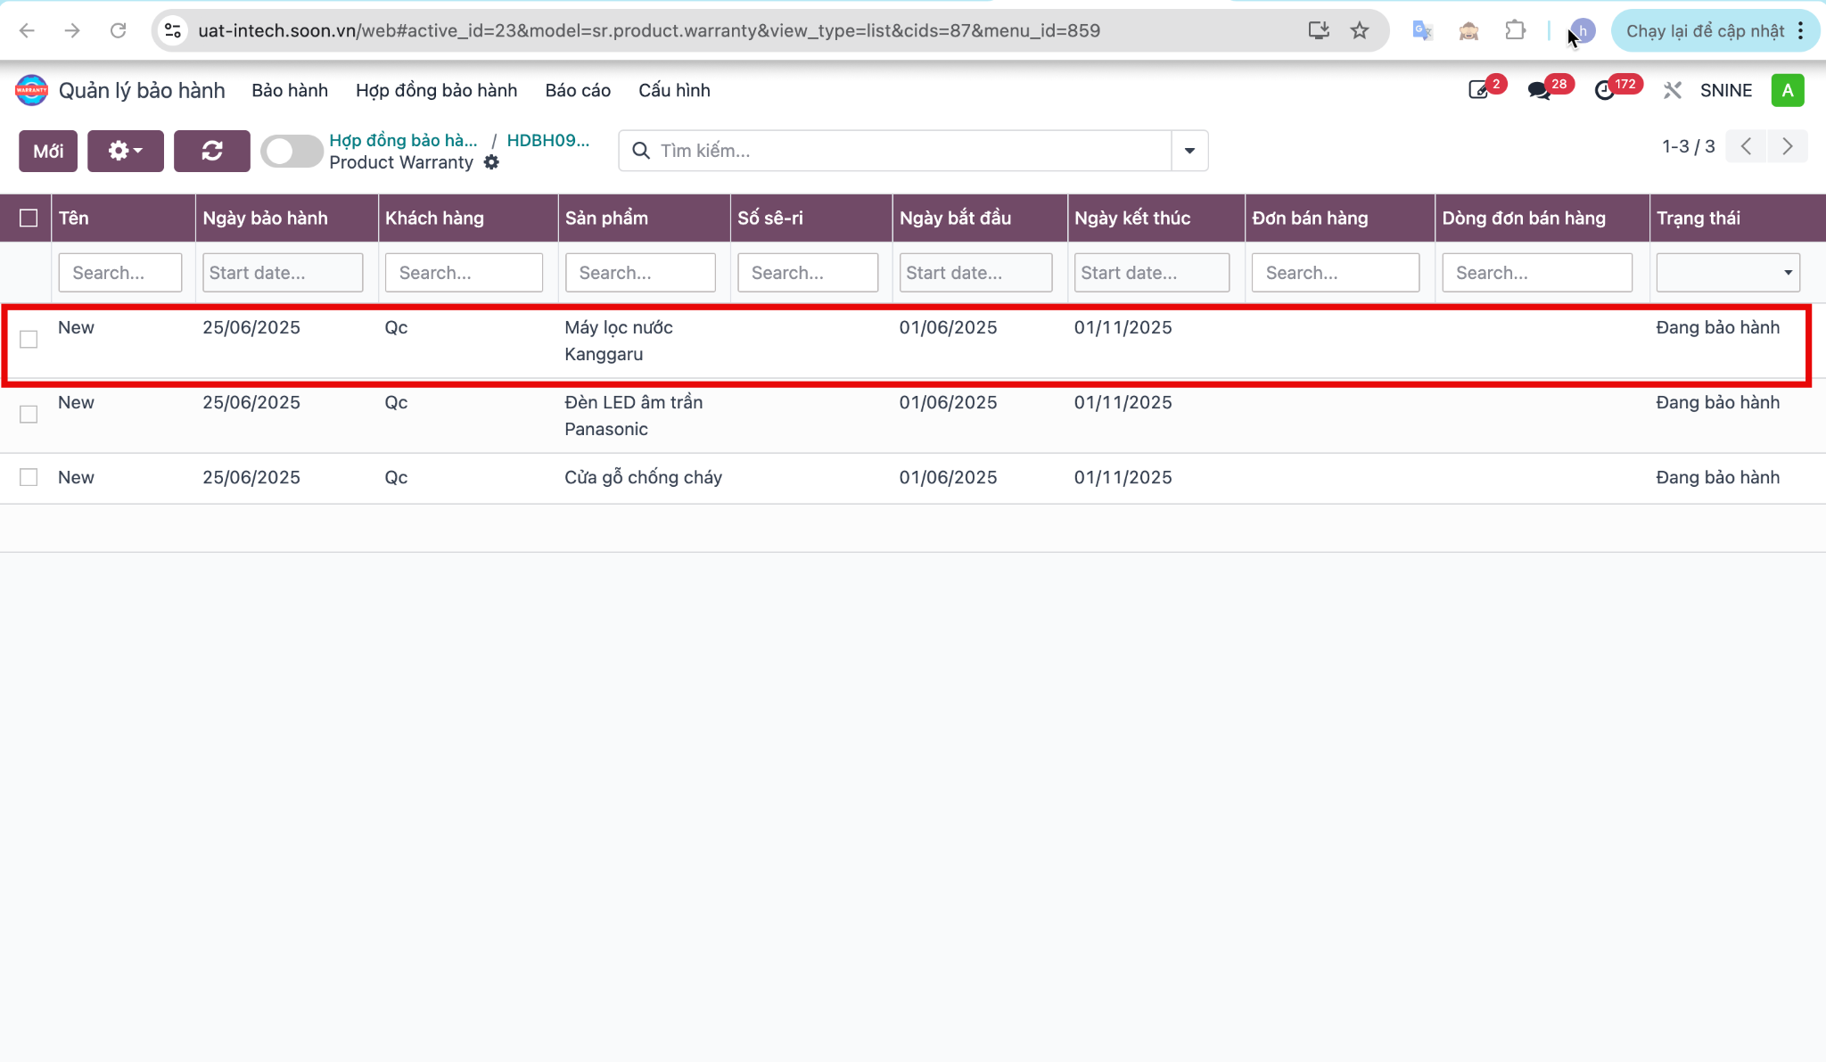
Task: Select the Cửa gỗ chống cháy row checkbox
Action: point(29,477)
